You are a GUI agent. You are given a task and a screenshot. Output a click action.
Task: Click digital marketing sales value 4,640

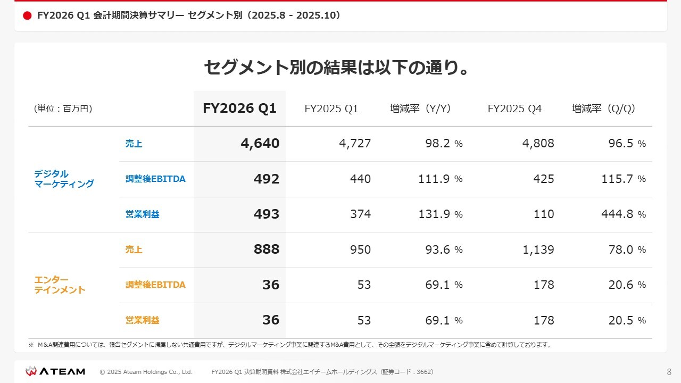coord(260,143)
